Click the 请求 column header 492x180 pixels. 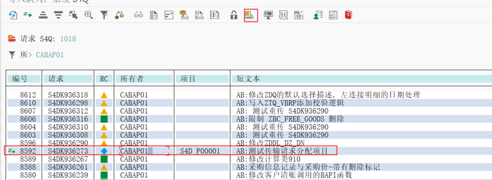click(x=68, y=78)
